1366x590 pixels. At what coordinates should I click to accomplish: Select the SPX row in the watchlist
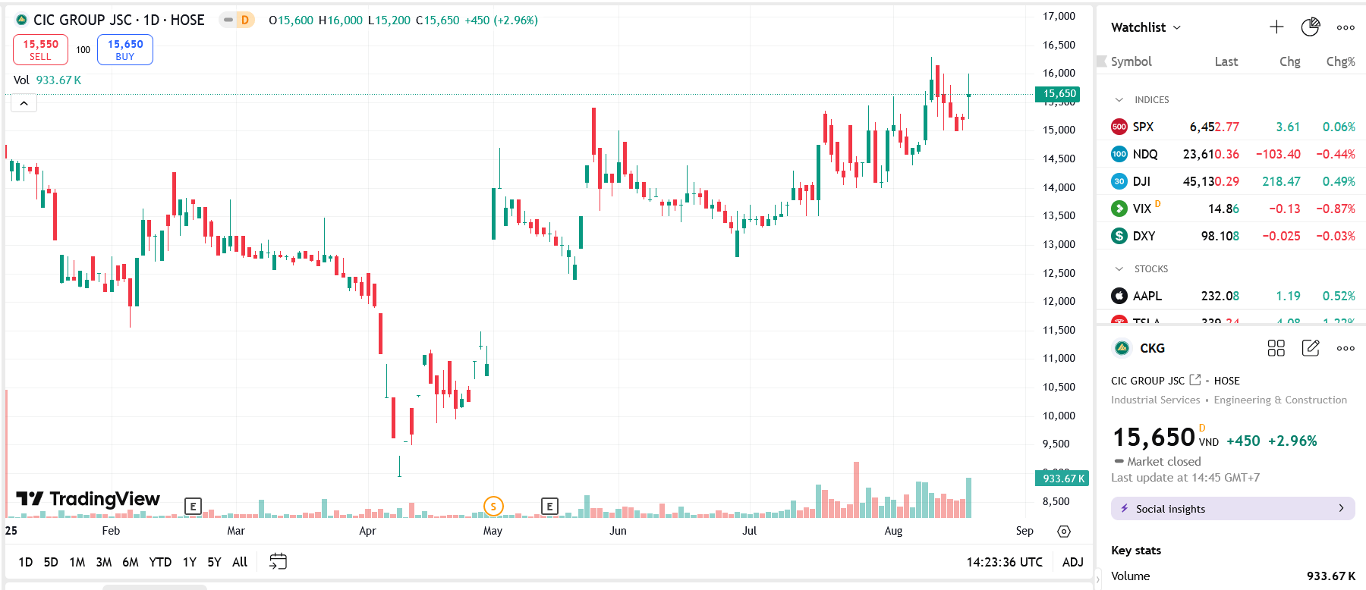coord(1231,127)
